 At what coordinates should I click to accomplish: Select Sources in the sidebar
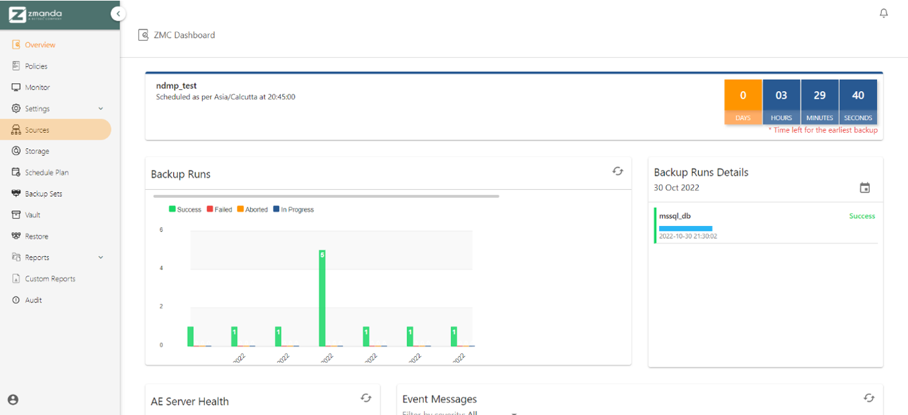point(56,130)
